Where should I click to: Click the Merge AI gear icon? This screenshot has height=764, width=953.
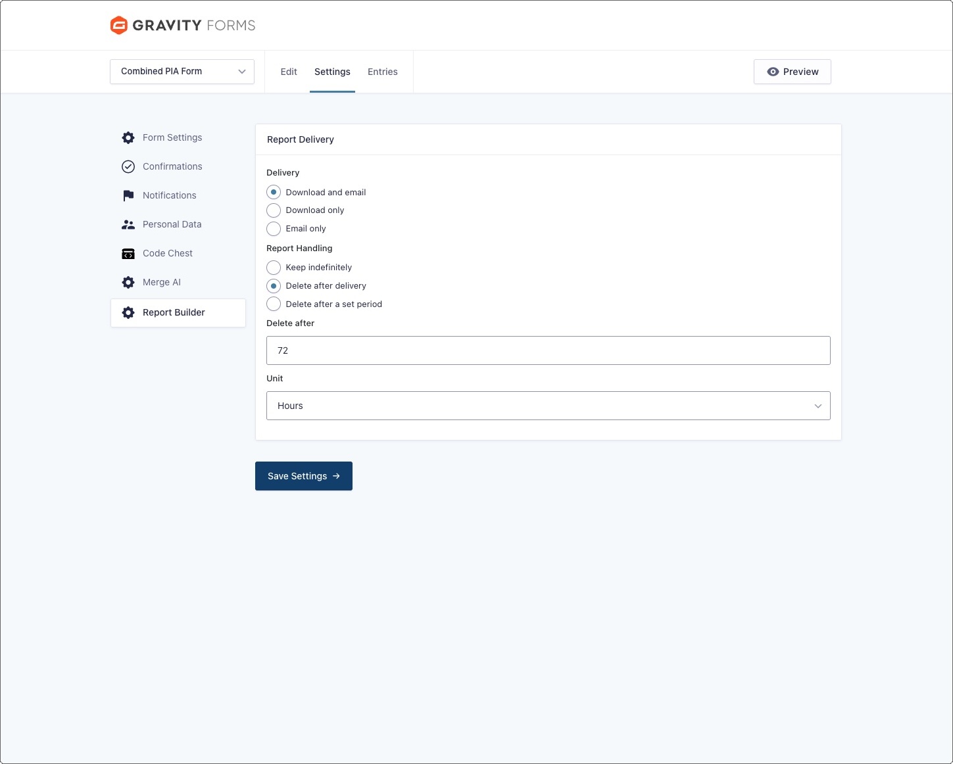click(128, 283)
